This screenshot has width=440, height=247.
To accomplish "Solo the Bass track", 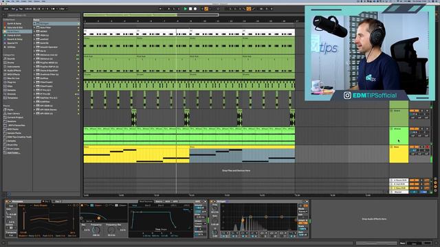I will 422,147.
